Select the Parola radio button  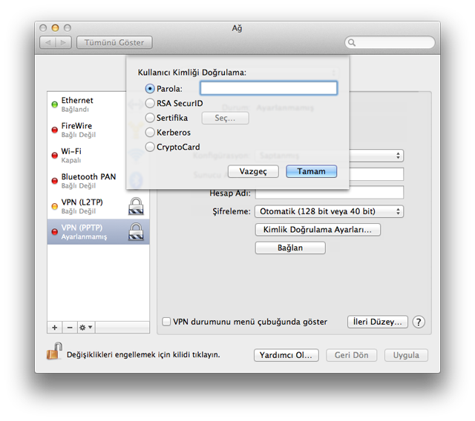pos(150,89)
